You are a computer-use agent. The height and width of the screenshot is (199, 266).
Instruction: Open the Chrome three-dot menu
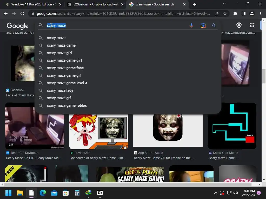click(x=260, y=13)
